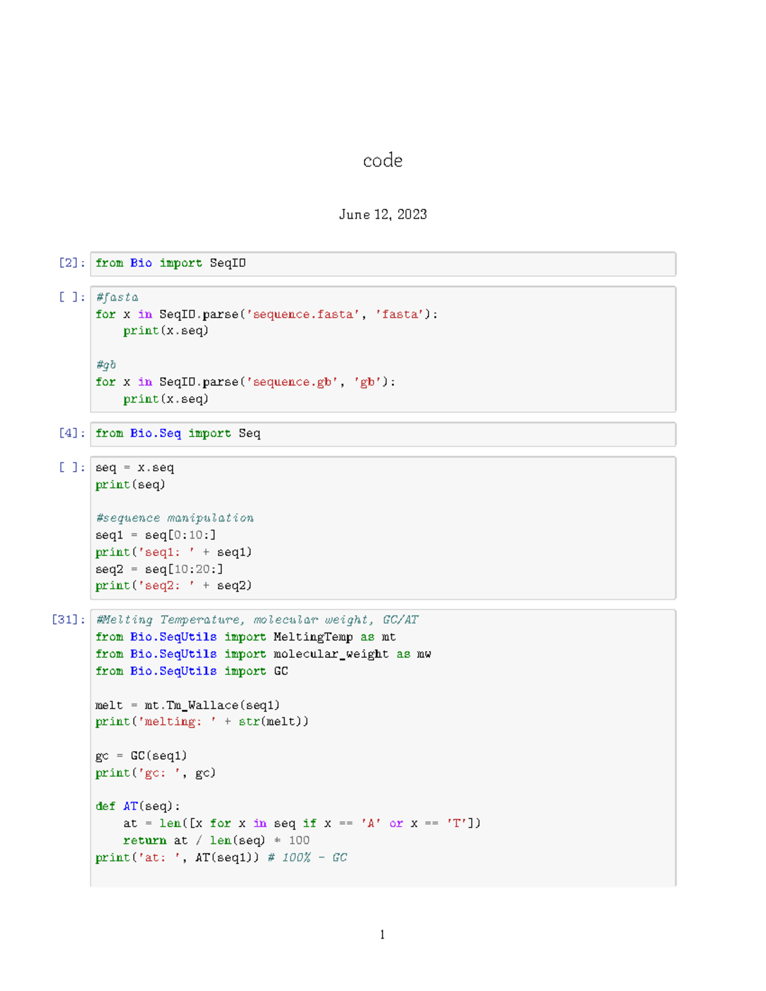This screenshot has height=991, width=766.
Task: Click the page number 1 at bottom
Action: tap(382, 934)
